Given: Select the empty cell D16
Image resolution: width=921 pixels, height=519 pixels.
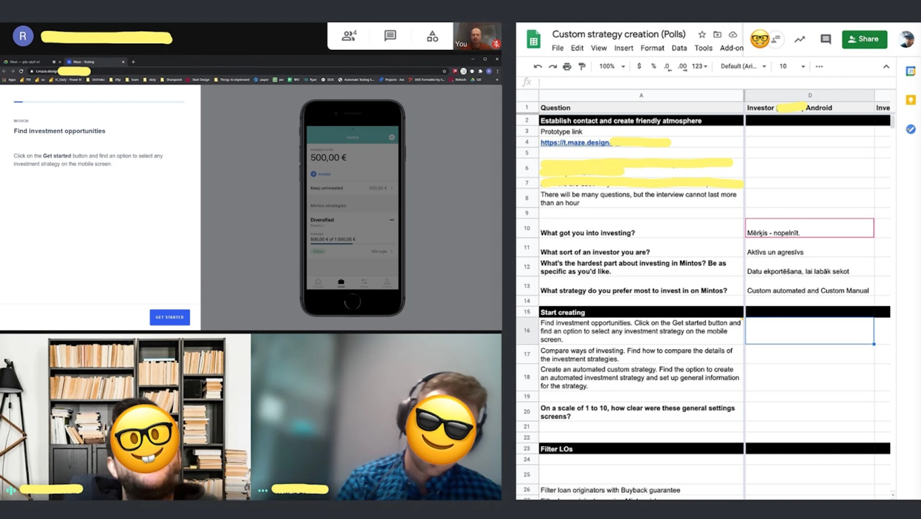Looking at the screenshot, I should (x=809, y=330).
